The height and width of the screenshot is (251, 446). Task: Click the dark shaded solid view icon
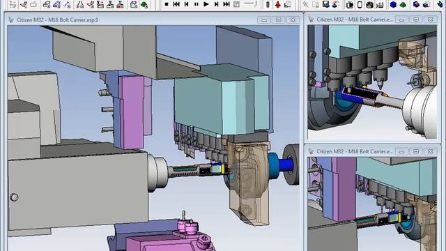369,5
